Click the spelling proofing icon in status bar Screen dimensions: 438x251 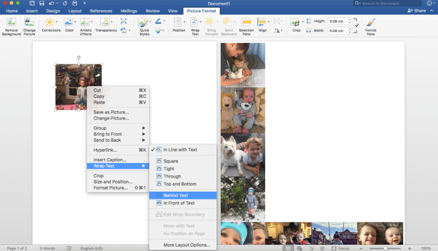click(x=69, y=248)
